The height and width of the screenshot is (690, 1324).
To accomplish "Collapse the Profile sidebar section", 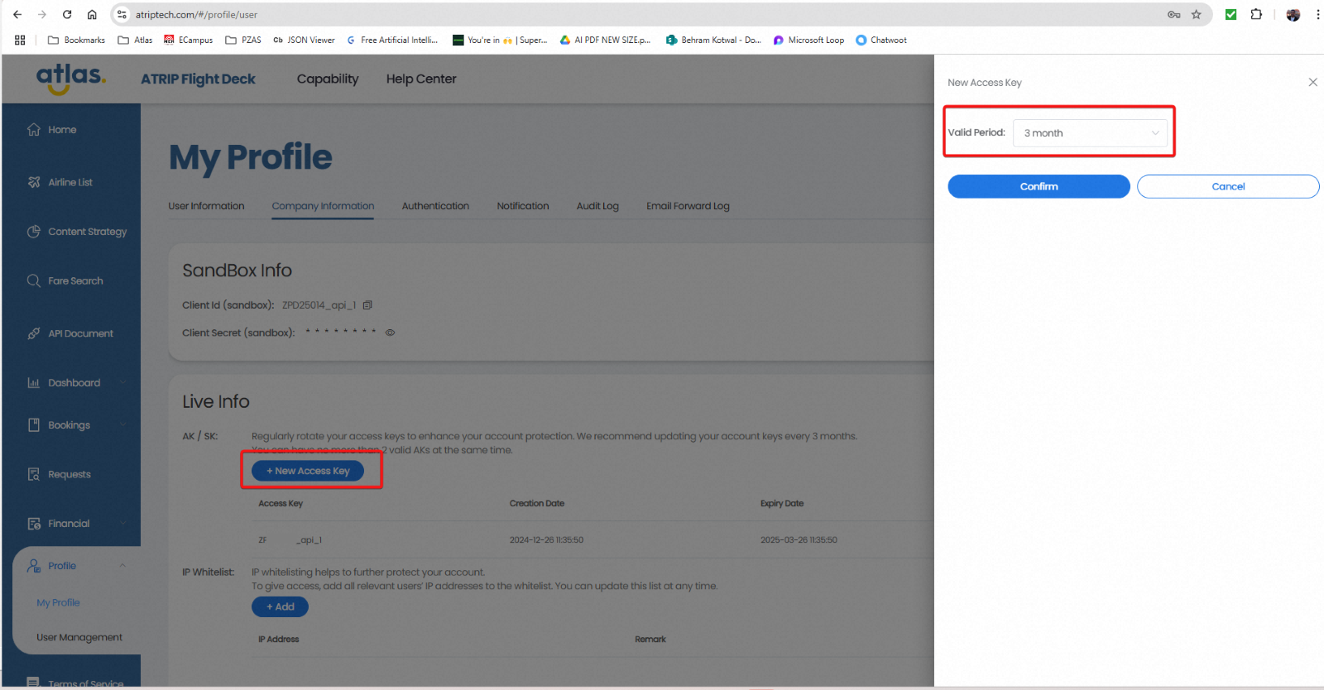I will [x=122, y=566].
